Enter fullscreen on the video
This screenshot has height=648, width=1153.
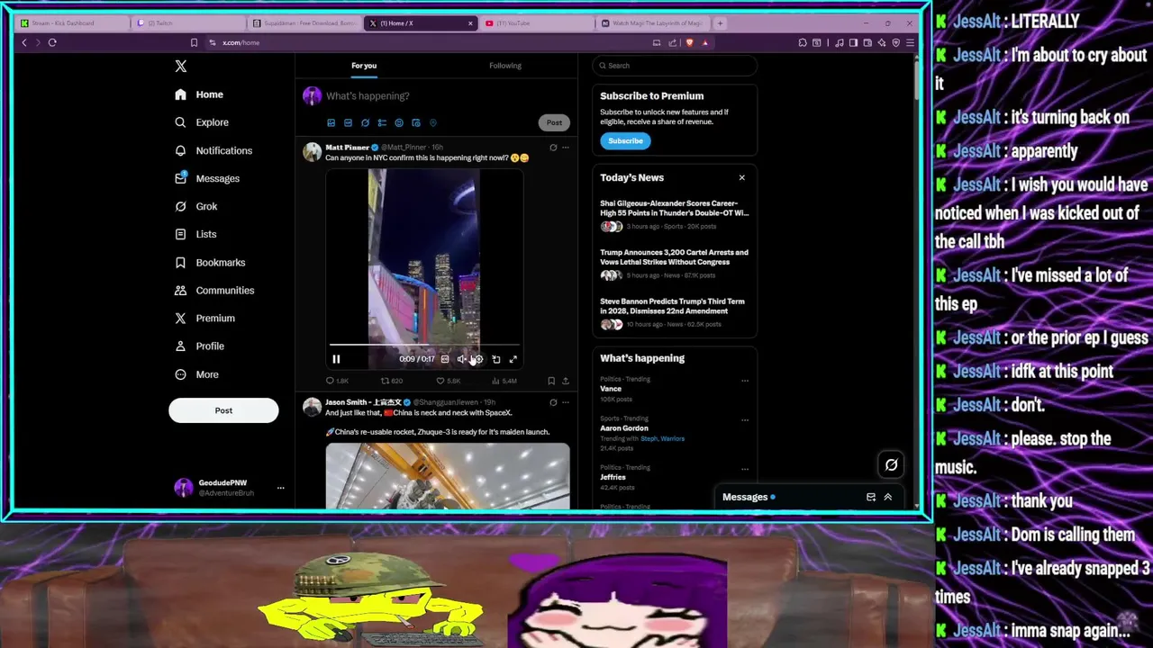513,359
